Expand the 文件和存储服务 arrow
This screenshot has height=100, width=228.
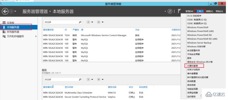36,36
